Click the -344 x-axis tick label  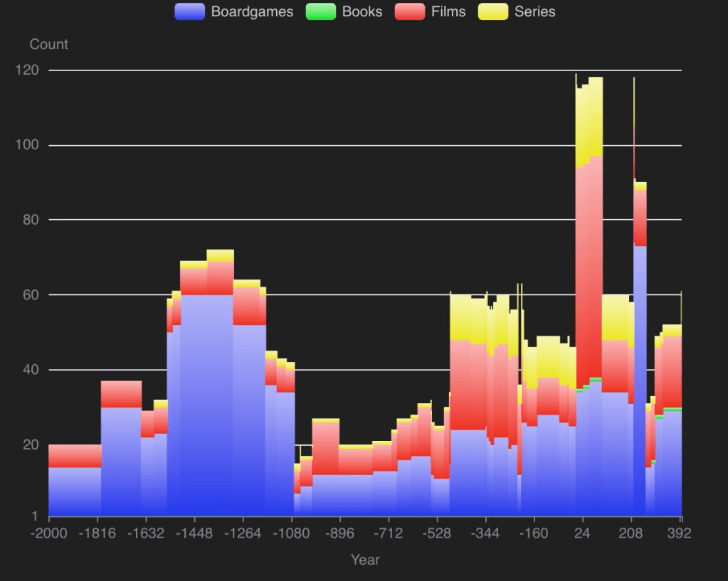486,533
